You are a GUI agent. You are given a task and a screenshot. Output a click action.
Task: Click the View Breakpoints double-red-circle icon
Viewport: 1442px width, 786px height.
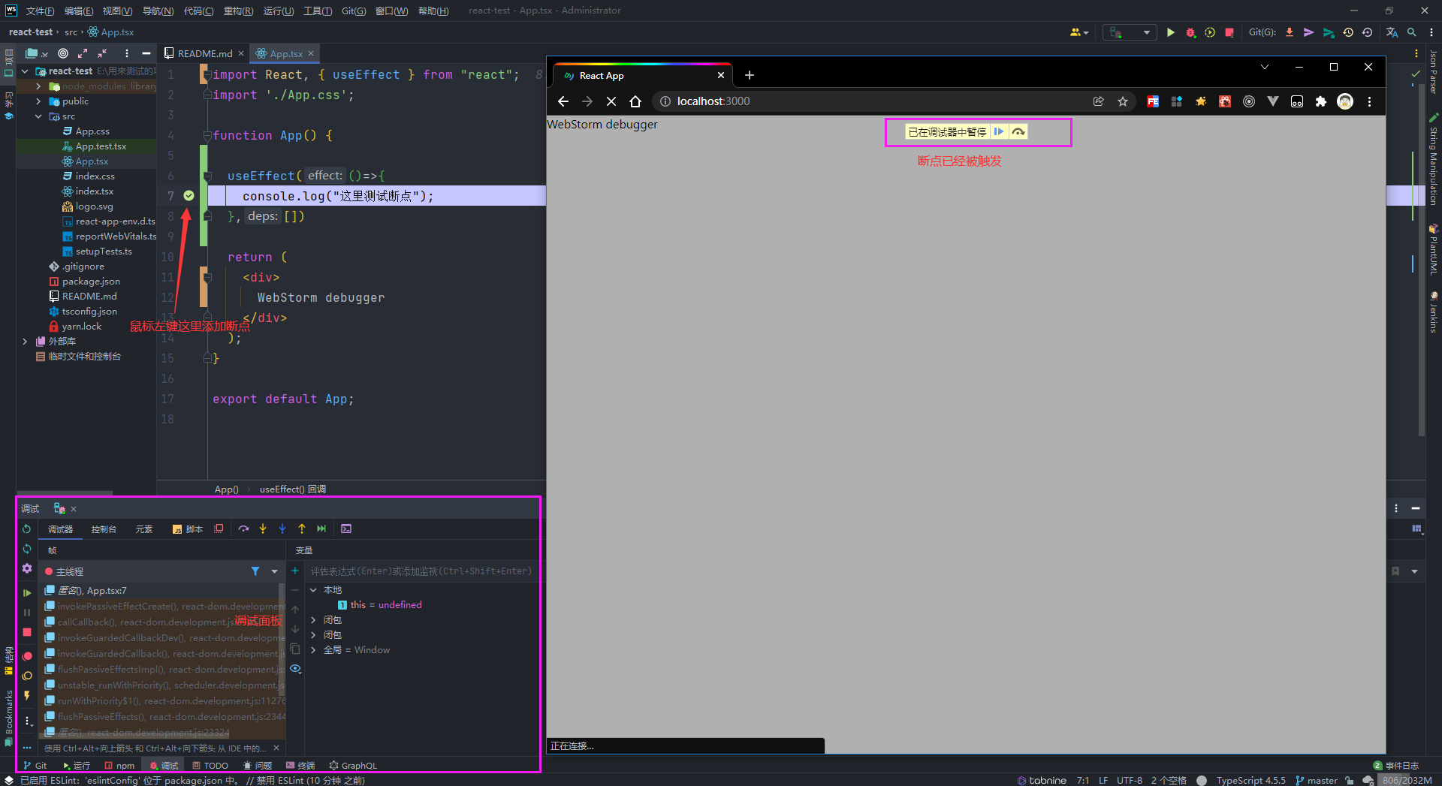pos(27,656)
